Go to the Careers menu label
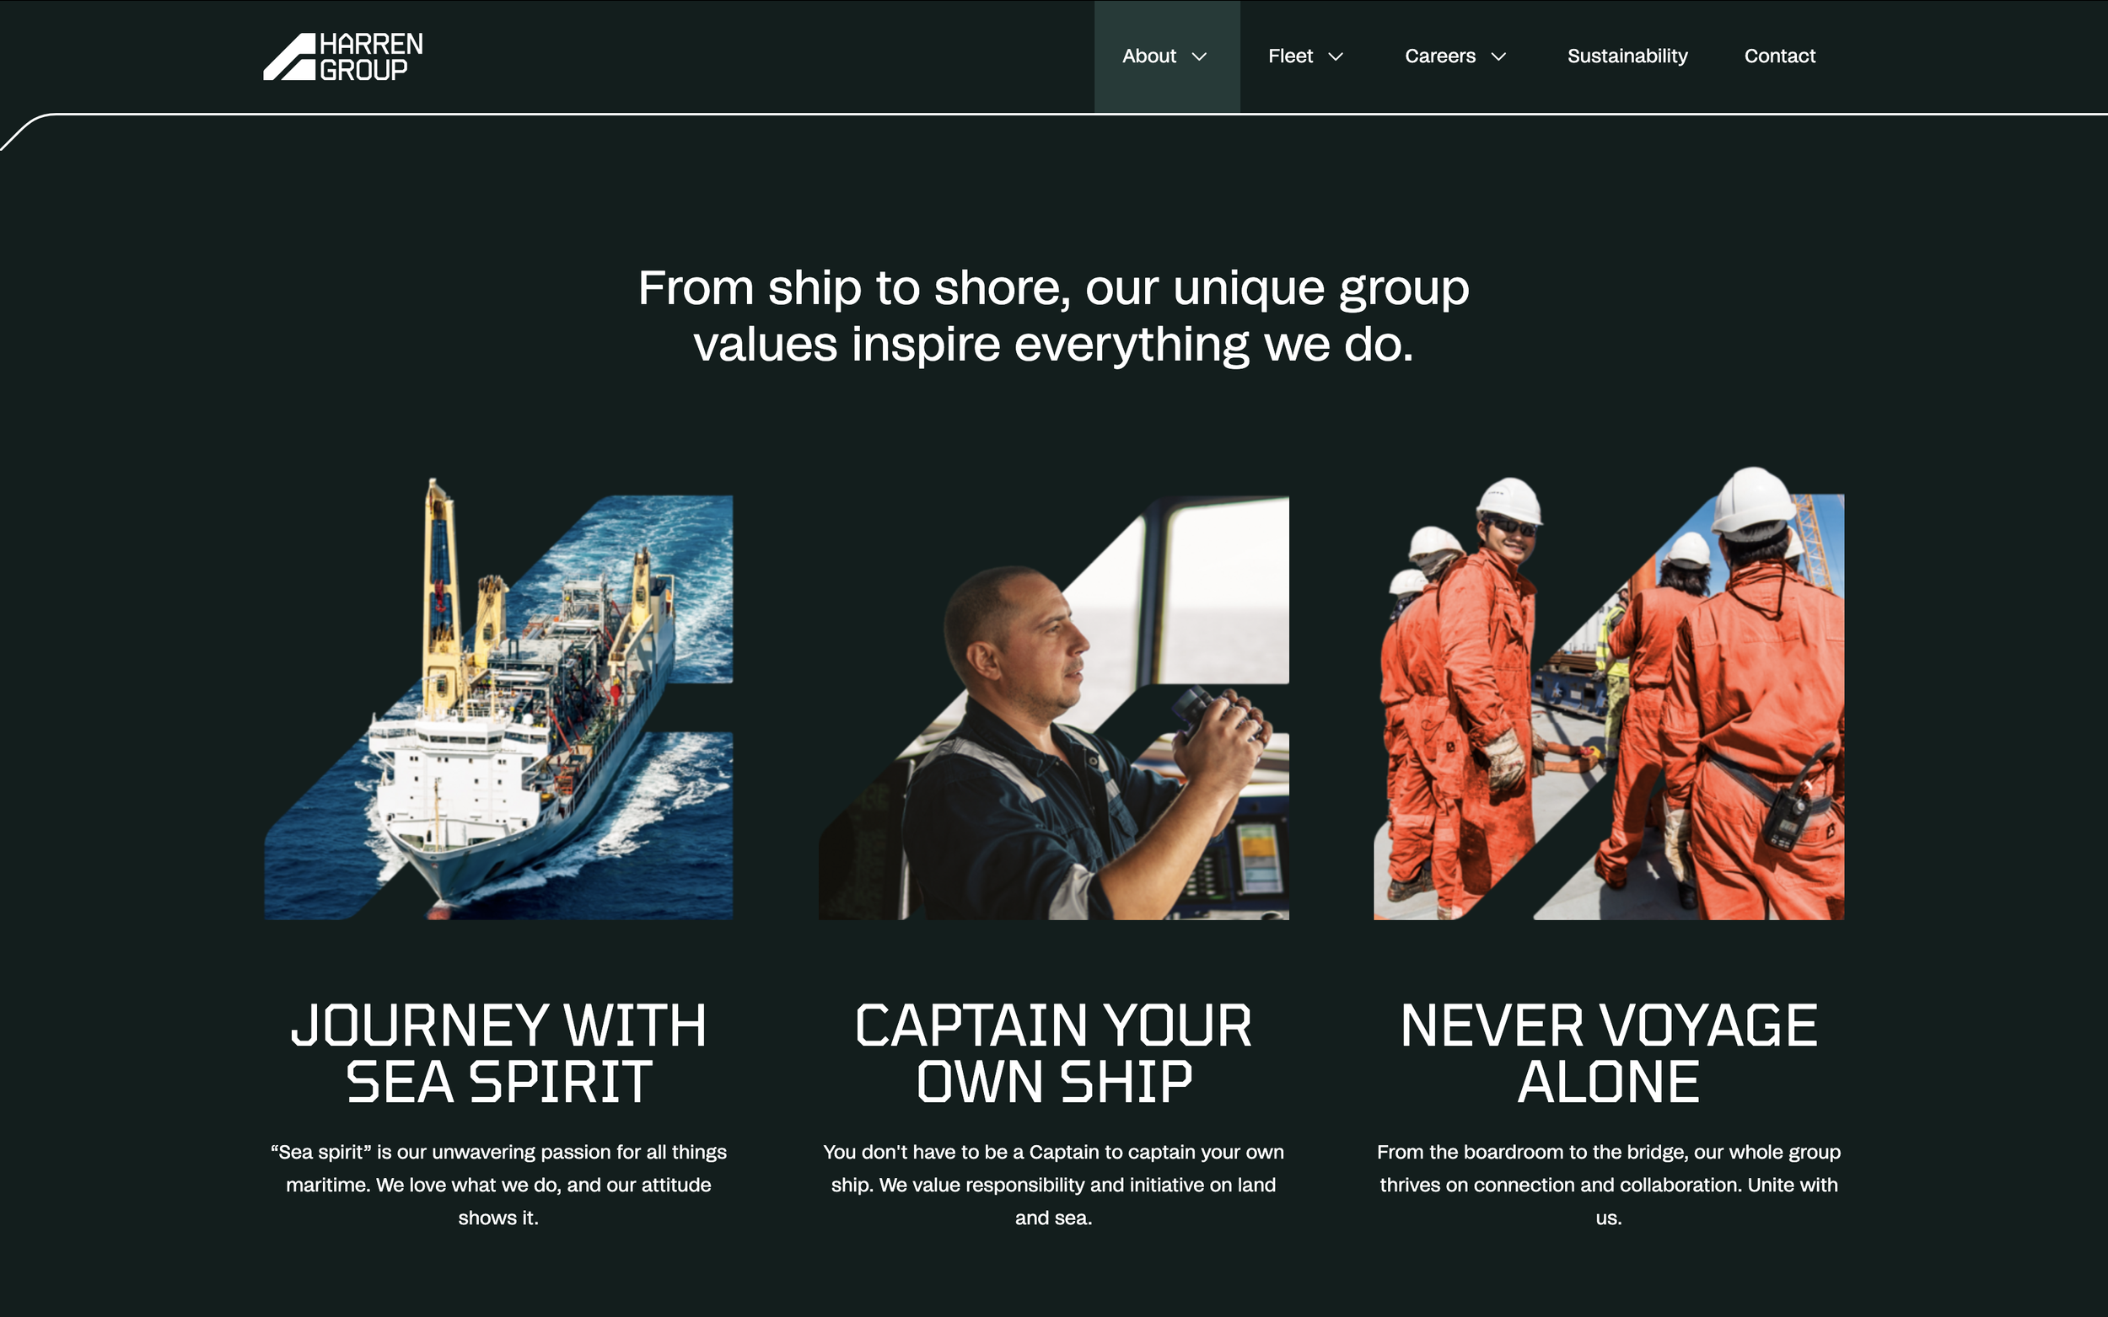The image size is (2108, 1317). 1439,56
